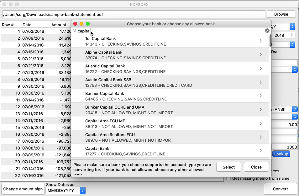The image size is (299, 196).
Task: Click Change amount sign button
Action: [23, 189]
